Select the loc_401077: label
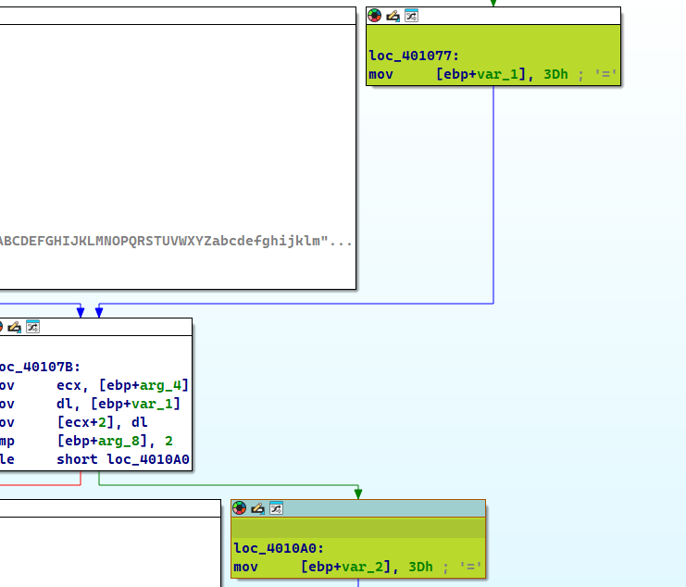 click(x=414, y=56)
